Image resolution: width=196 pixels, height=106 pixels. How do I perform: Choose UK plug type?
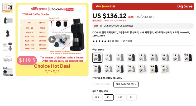(x=120, y=97)
